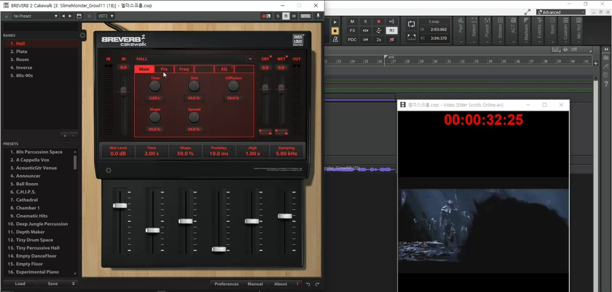Open the No Preset dropdown

click(x=35, y=16)
